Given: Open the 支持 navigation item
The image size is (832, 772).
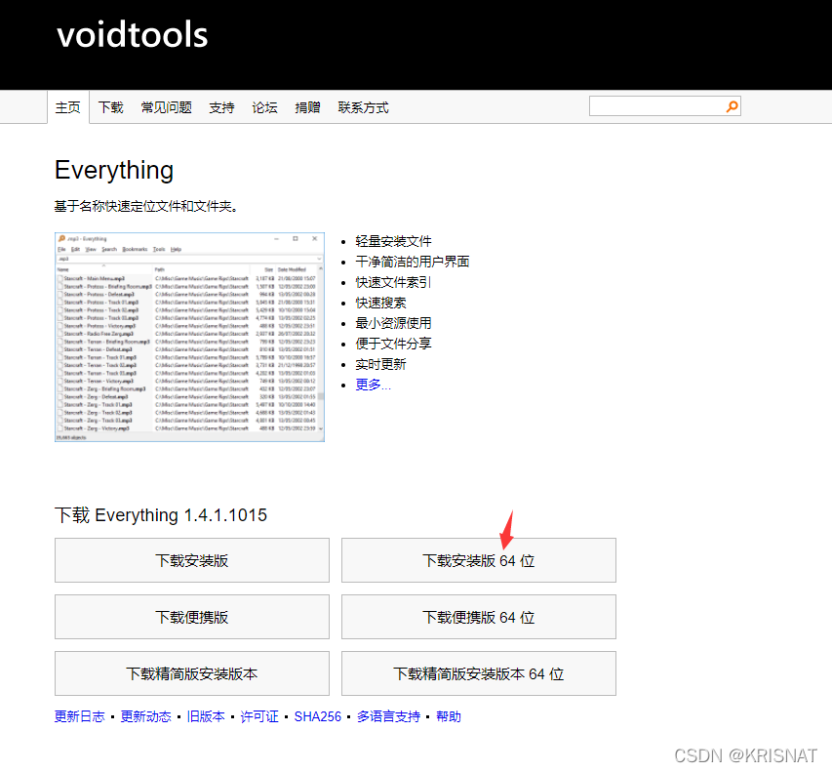Looking at the screenshot, I should click(221, 107).
